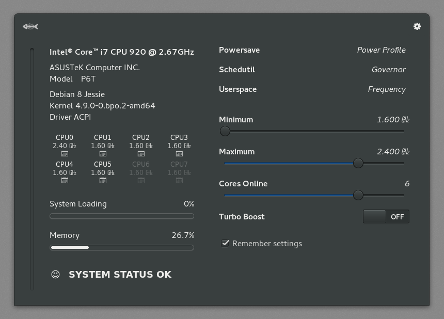The height and width of the screenshot is (319, 444).
Task: Click the Cores Online slider handle
Action: (358, 195)
